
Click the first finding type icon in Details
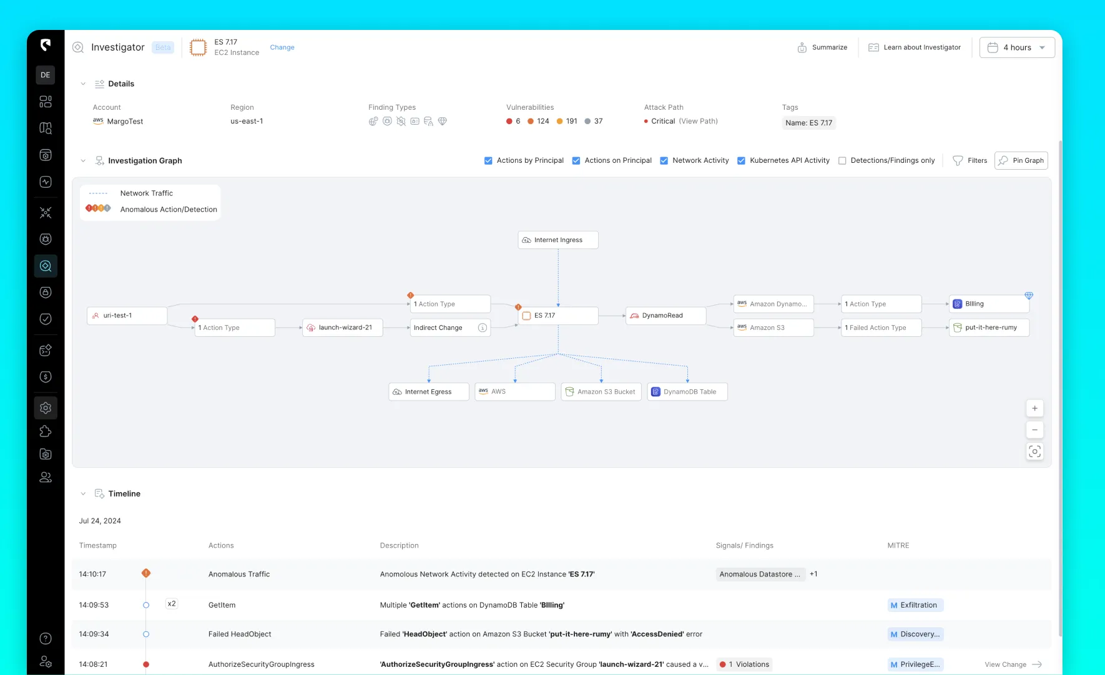coord(373,121)
